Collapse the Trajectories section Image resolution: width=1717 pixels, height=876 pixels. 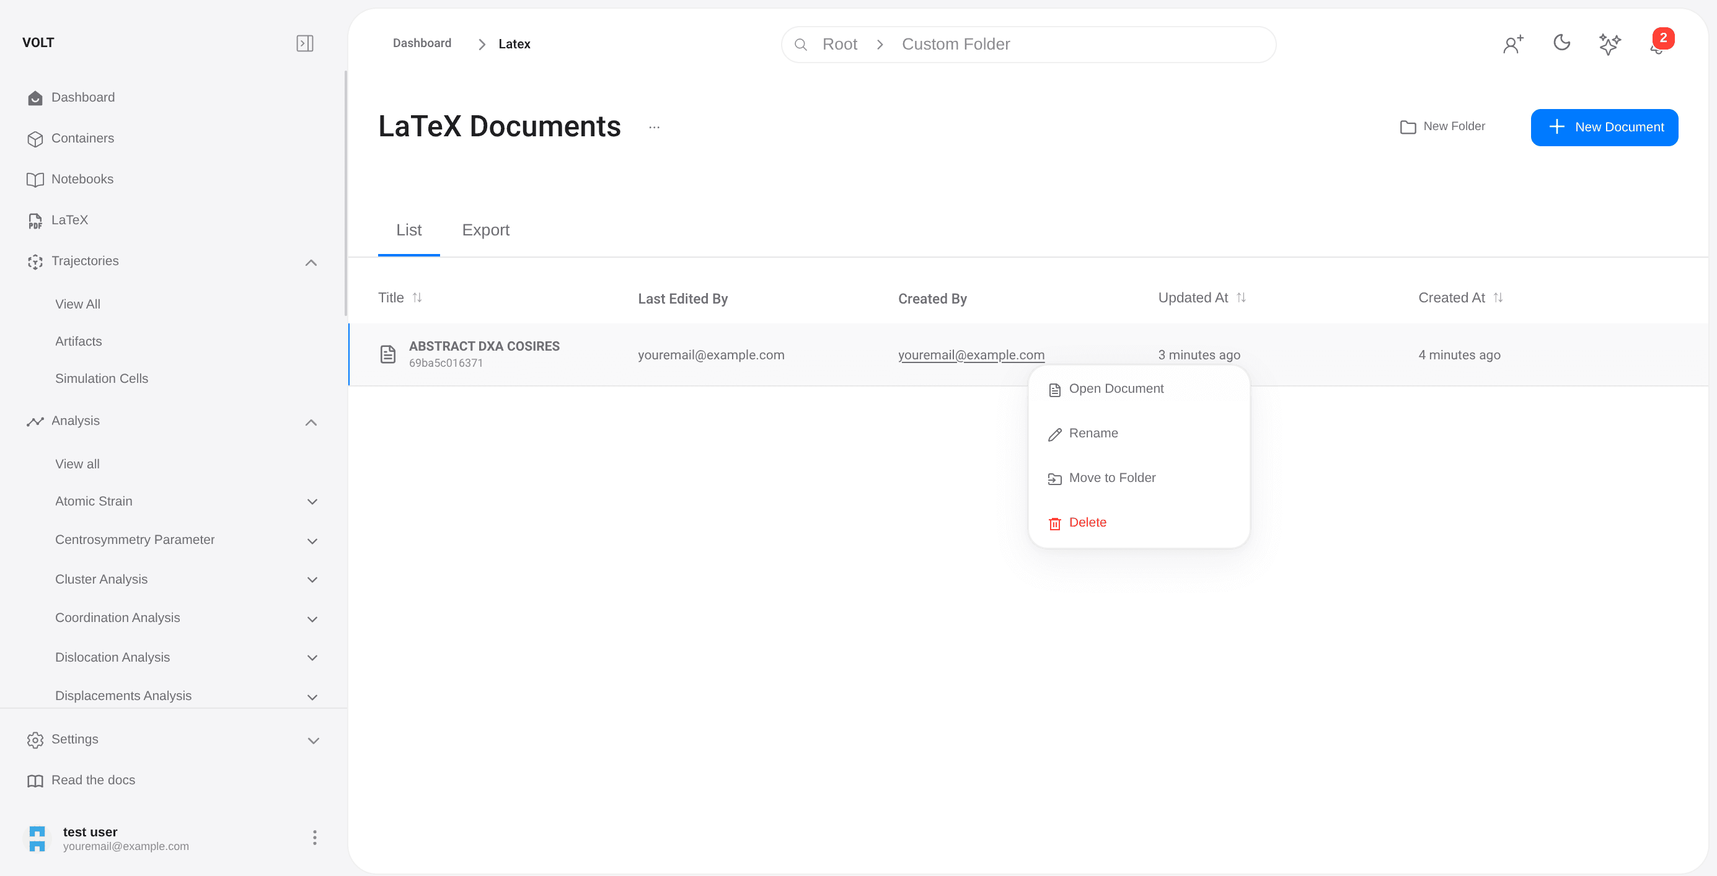pos(311,262)
